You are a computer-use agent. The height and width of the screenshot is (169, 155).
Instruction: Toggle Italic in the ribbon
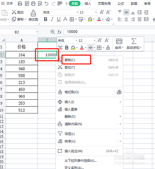pyautogui.click(x=52, y=19)
